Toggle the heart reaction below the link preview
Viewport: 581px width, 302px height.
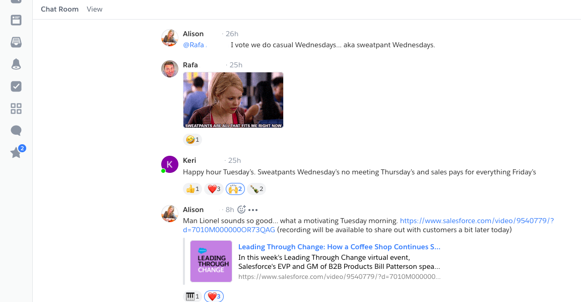(x=214, y=296)
